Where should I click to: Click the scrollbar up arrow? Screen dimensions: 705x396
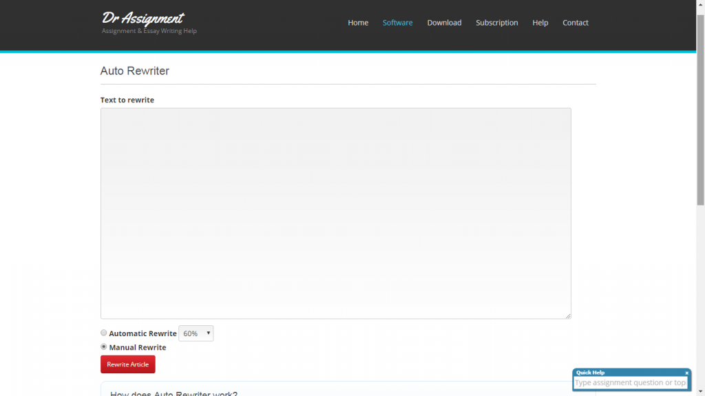tap(700, 4)
